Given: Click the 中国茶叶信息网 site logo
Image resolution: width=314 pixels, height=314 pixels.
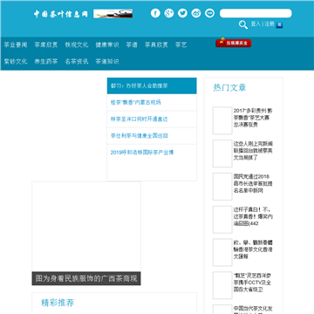Looking at the screenshot, I should pyautogui.click(x=60, y=14).
